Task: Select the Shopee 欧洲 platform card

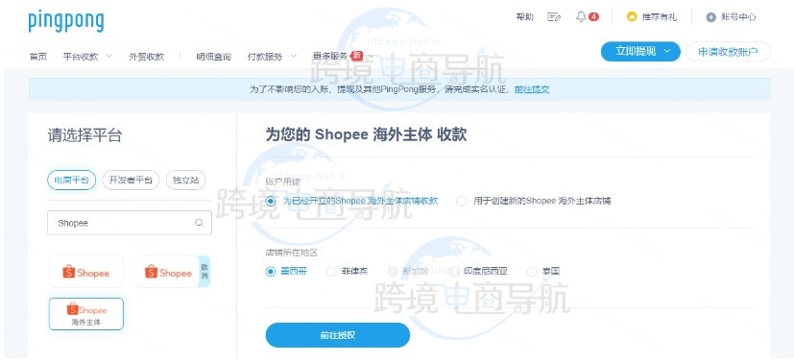Action: (x=173, y=273)
